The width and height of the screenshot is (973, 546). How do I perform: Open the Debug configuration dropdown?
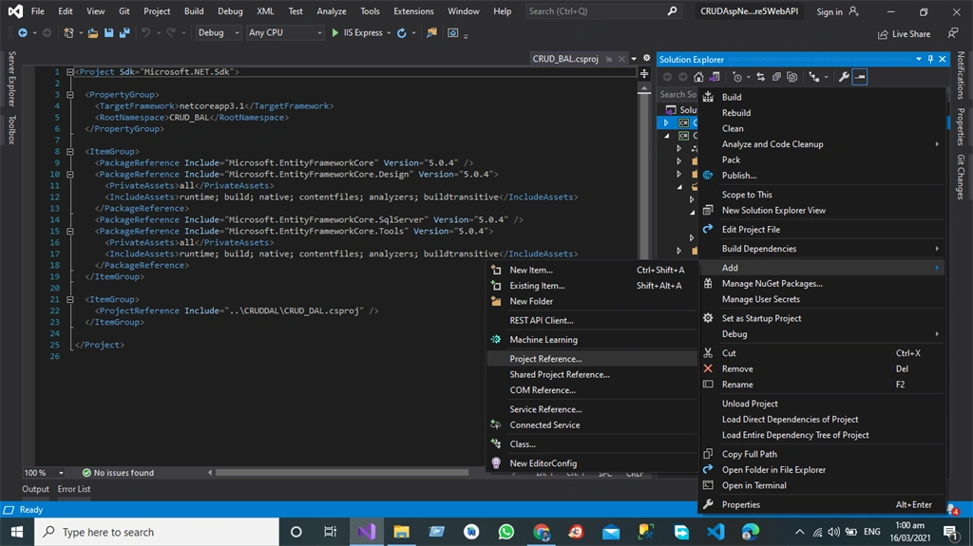(219, 33)
